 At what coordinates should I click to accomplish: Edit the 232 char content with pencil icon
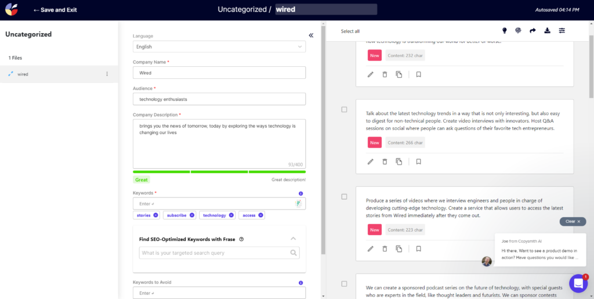coord(371,74)
